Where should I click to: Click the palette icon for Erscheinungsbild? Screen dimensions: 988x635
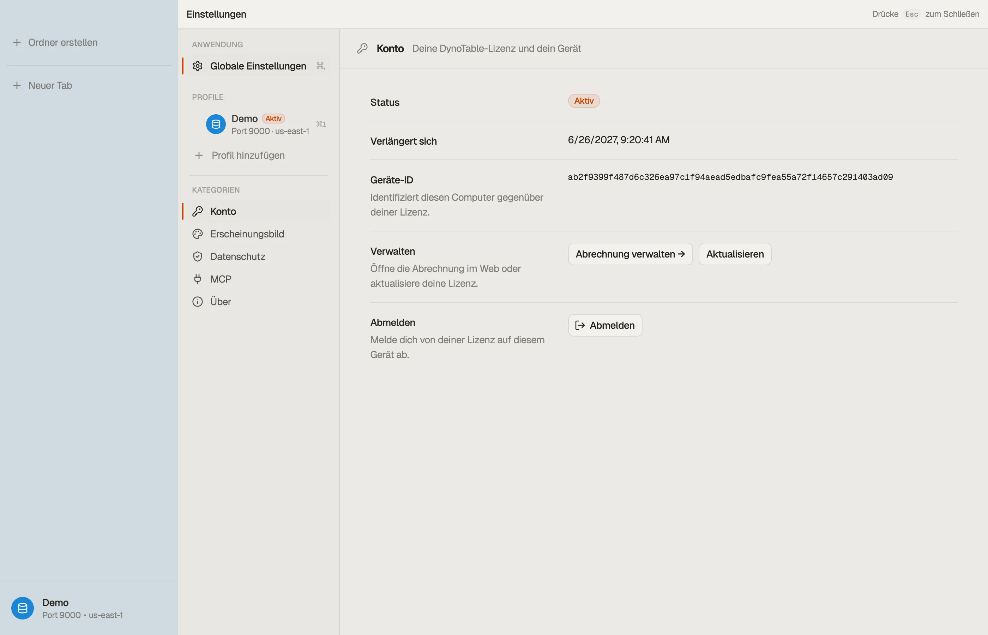198,234
